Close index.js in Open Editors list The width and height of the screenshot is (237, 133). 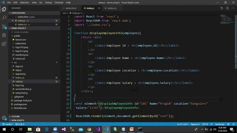point(13,21)
